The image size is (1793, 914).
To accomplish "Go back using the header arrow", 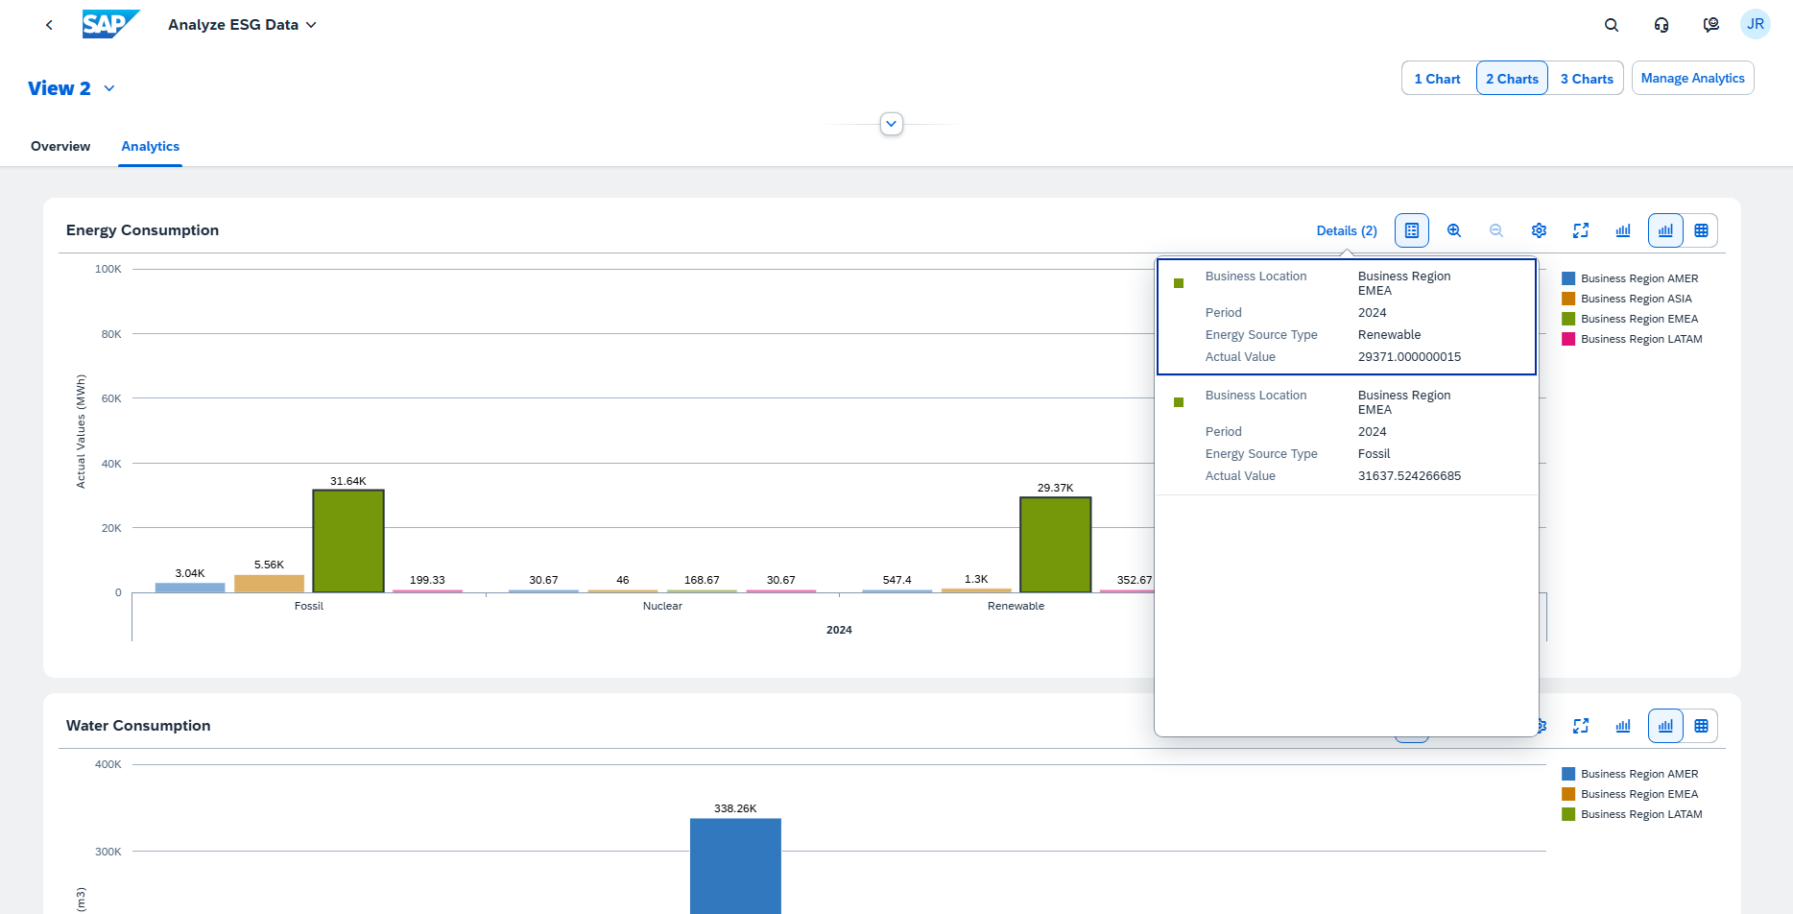I will coord(49,25).
